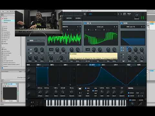Toggle filter routing for oscillator A
Screen dimensions: 155x116
[122, 48]
